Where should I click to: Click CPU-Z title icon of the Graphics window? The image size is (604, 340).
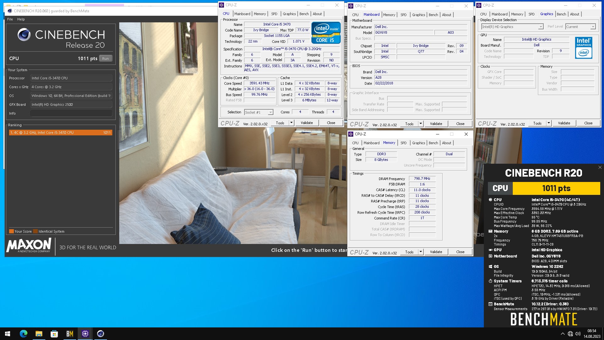point(479,5)
